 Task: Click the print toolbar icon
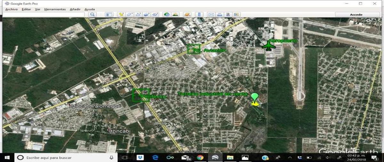click(x=220, y=14)
